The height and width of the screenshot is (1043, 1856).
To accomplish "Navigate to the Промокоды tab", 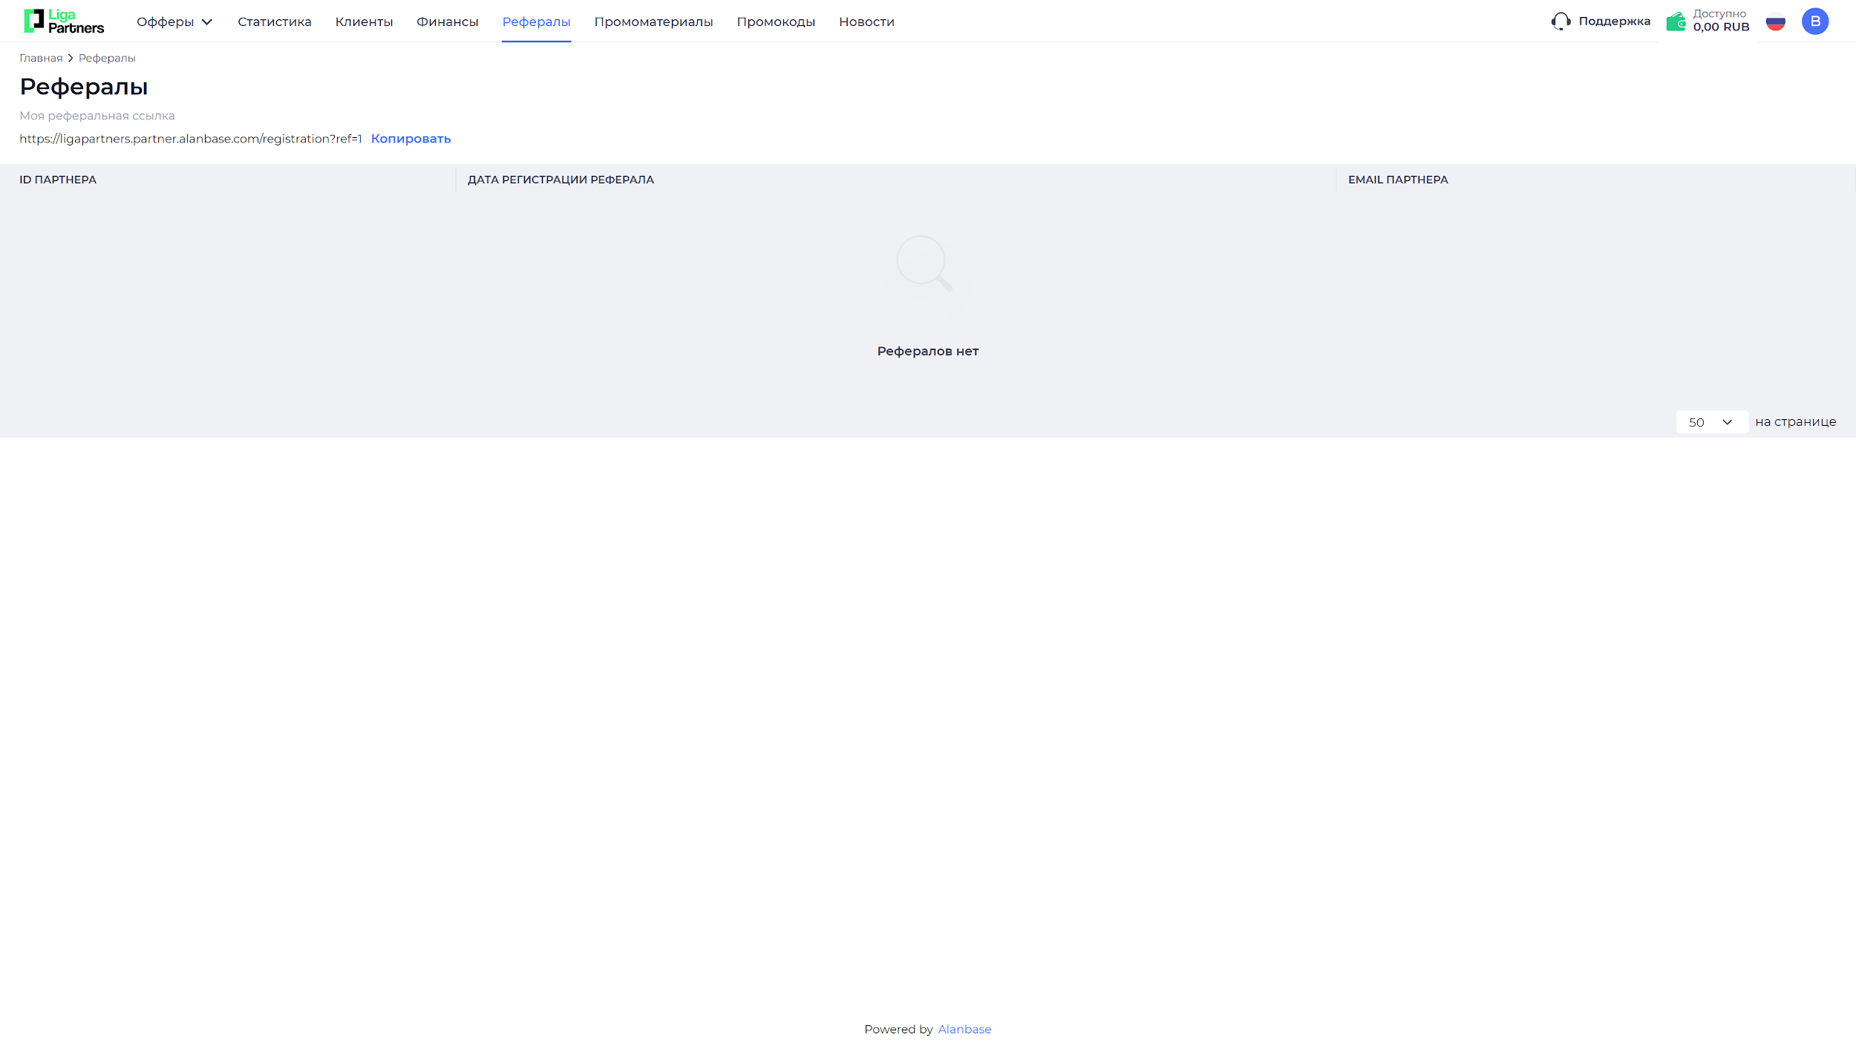I will (775, 22).
